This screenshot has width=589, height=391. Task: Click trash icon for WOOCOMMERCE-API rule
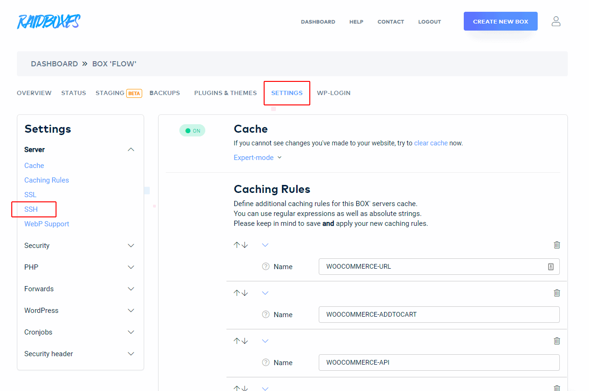coord(557,341)
